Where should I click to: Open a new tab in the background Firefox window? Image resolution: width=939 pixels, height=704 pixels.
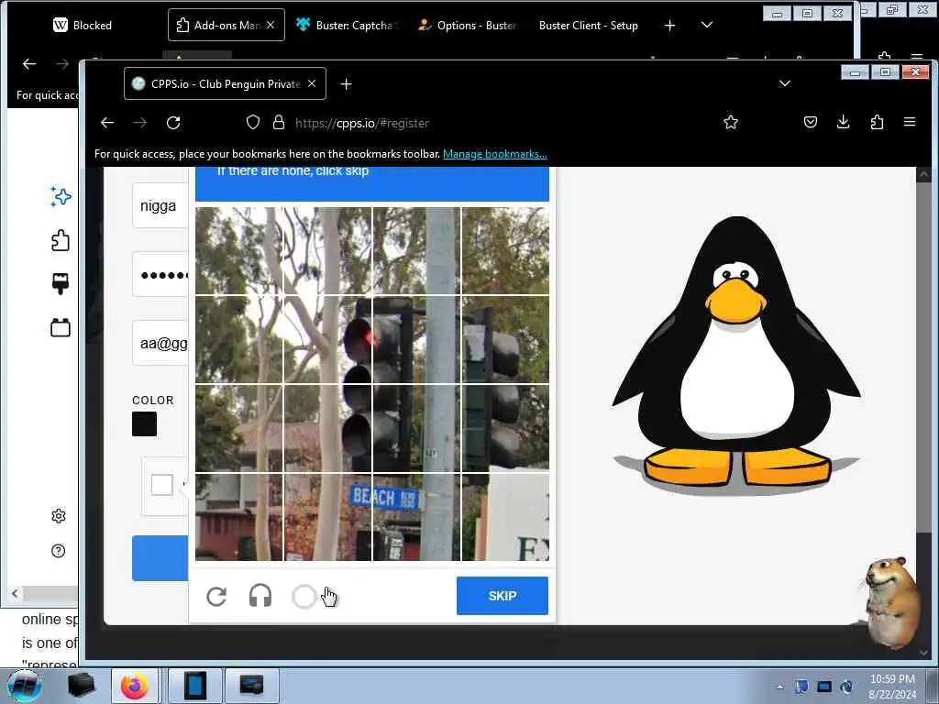click(669, 25)
